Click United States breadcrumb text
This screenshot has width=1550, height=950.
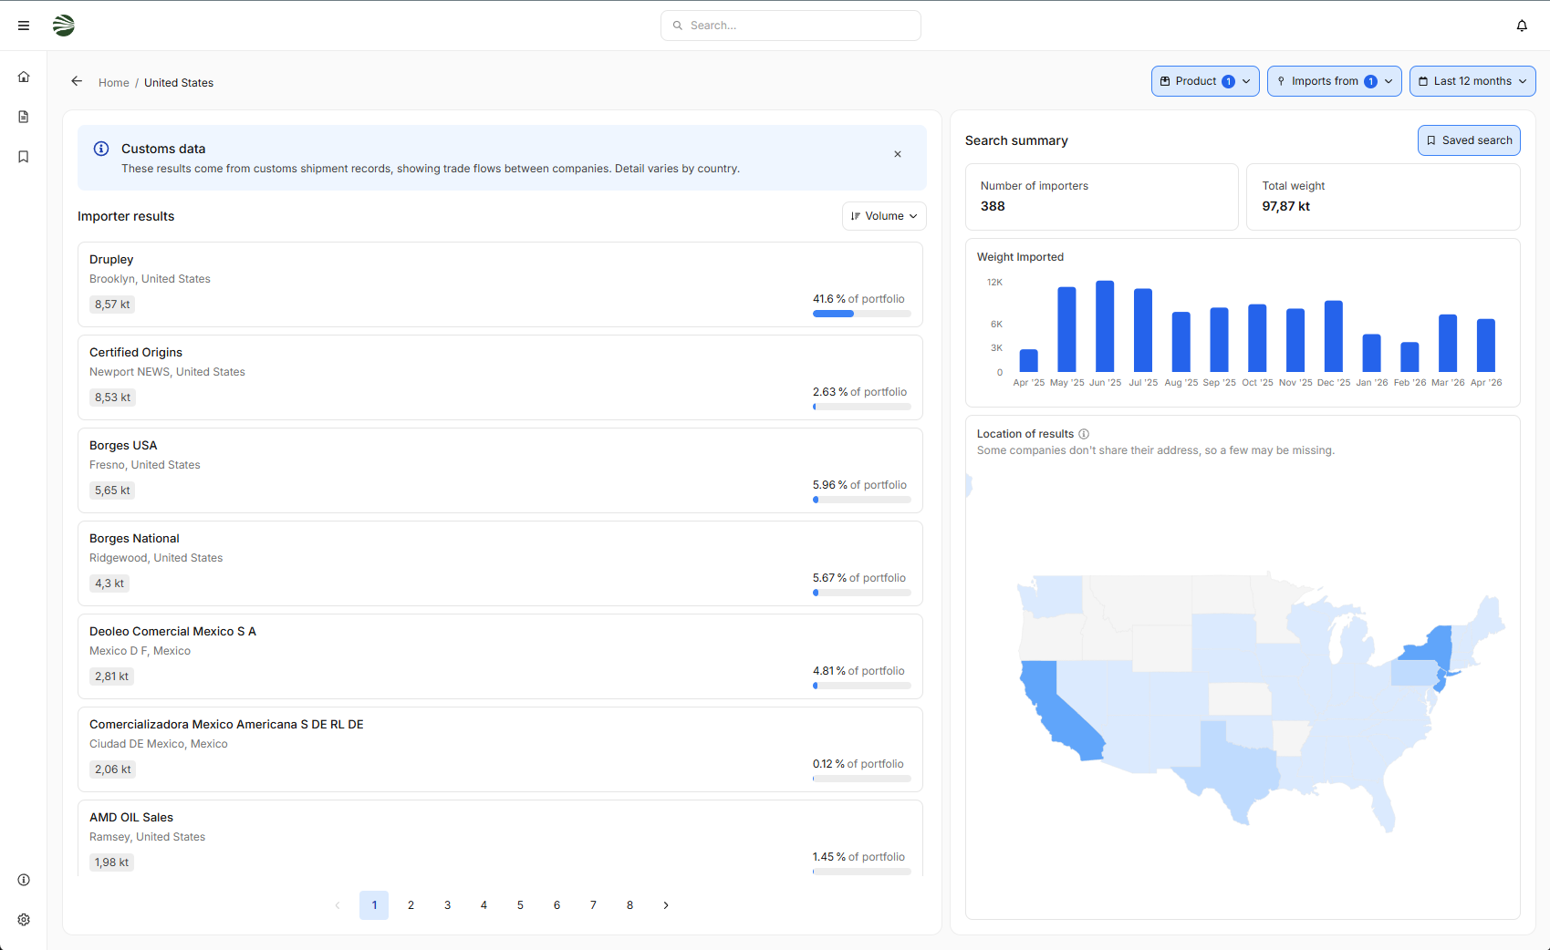tap(179, 83)
